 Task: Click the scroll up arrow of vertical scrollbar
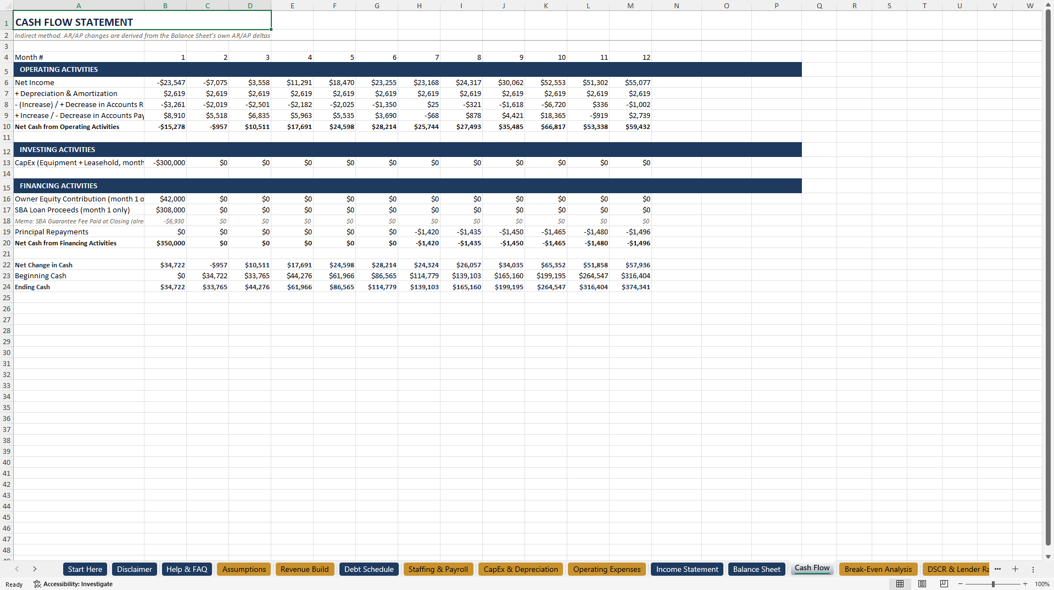(1048, 4)
